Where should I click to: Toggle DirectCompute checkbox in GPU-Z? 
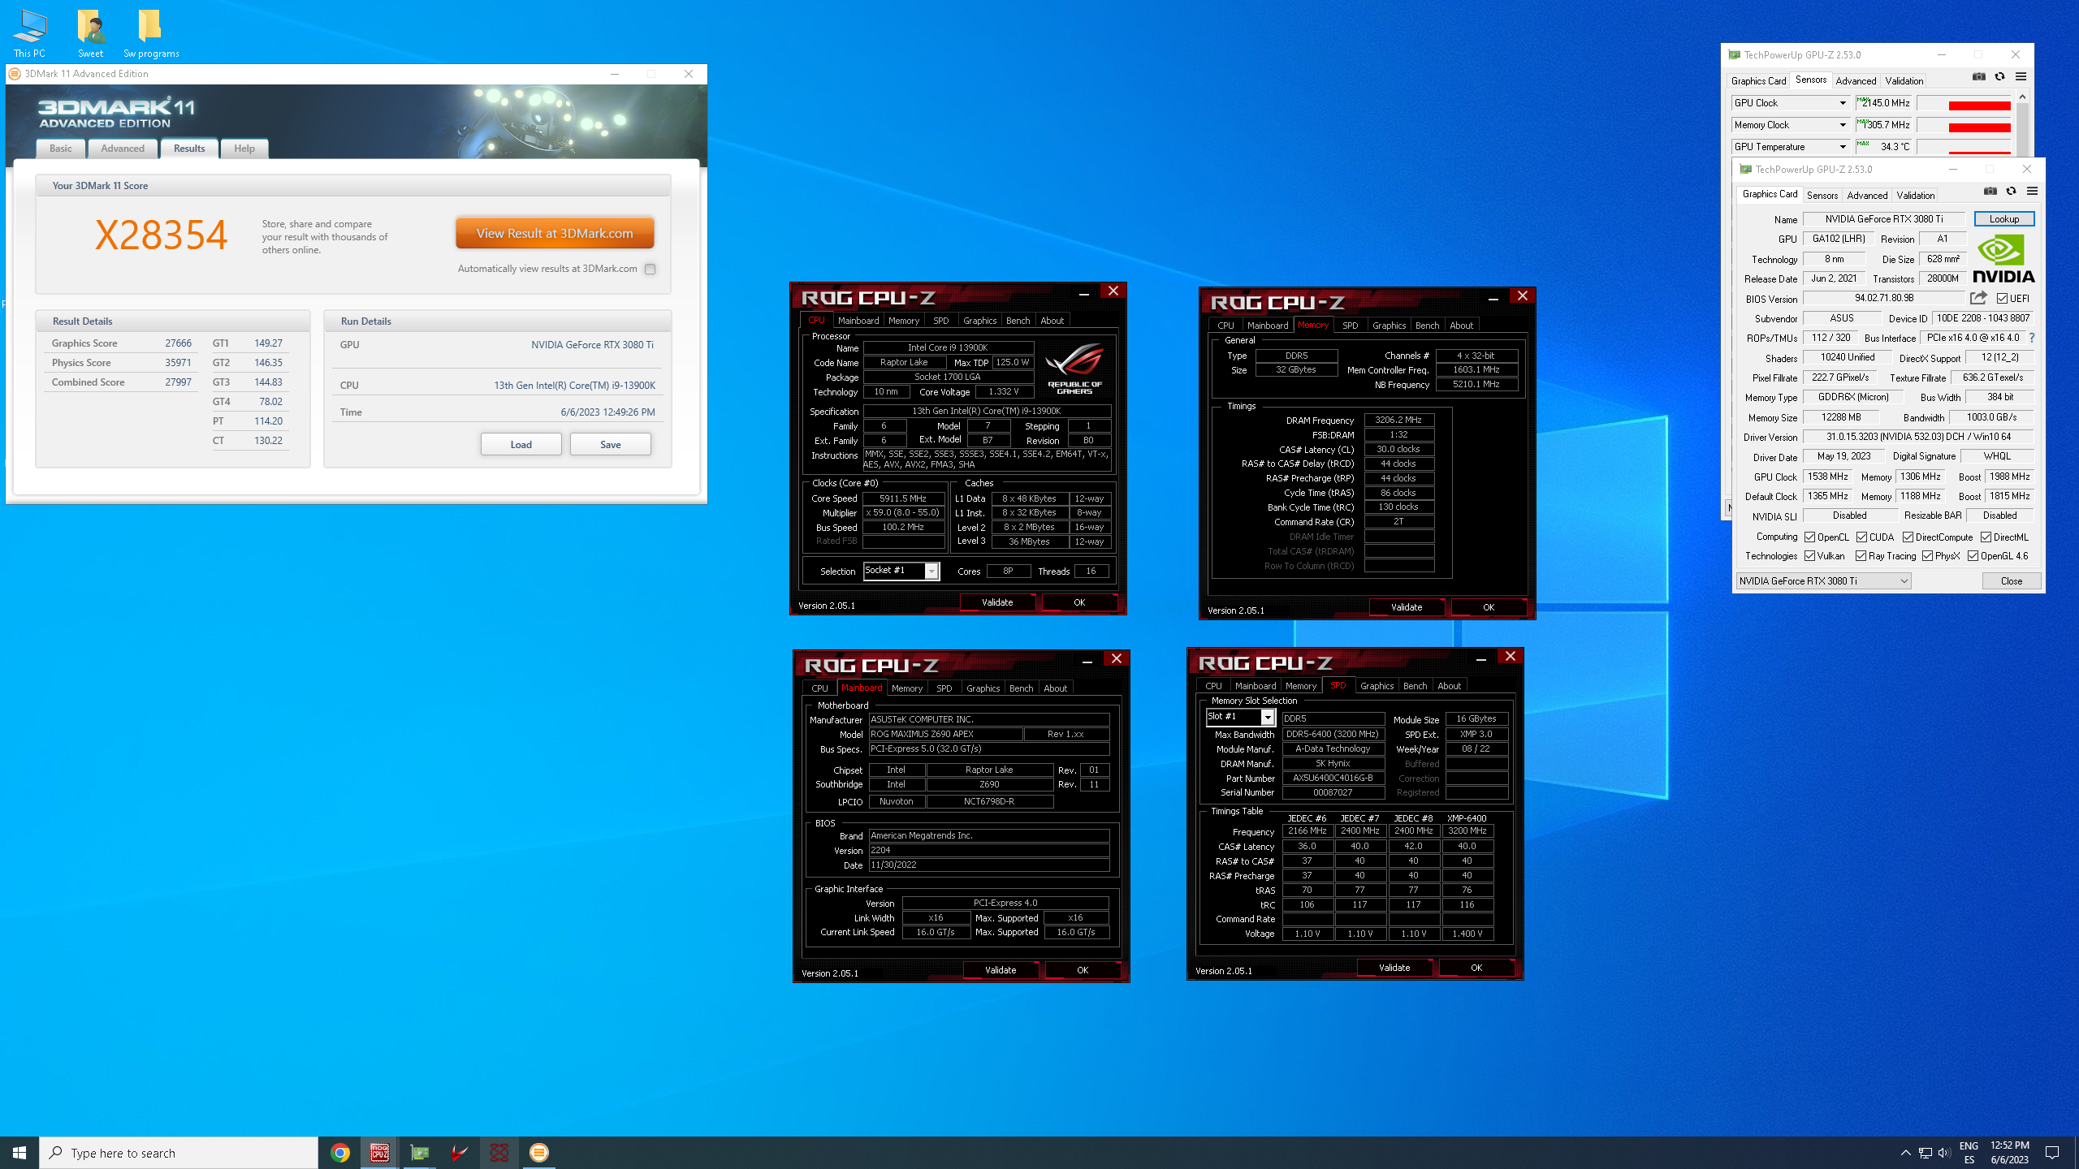1908,537
